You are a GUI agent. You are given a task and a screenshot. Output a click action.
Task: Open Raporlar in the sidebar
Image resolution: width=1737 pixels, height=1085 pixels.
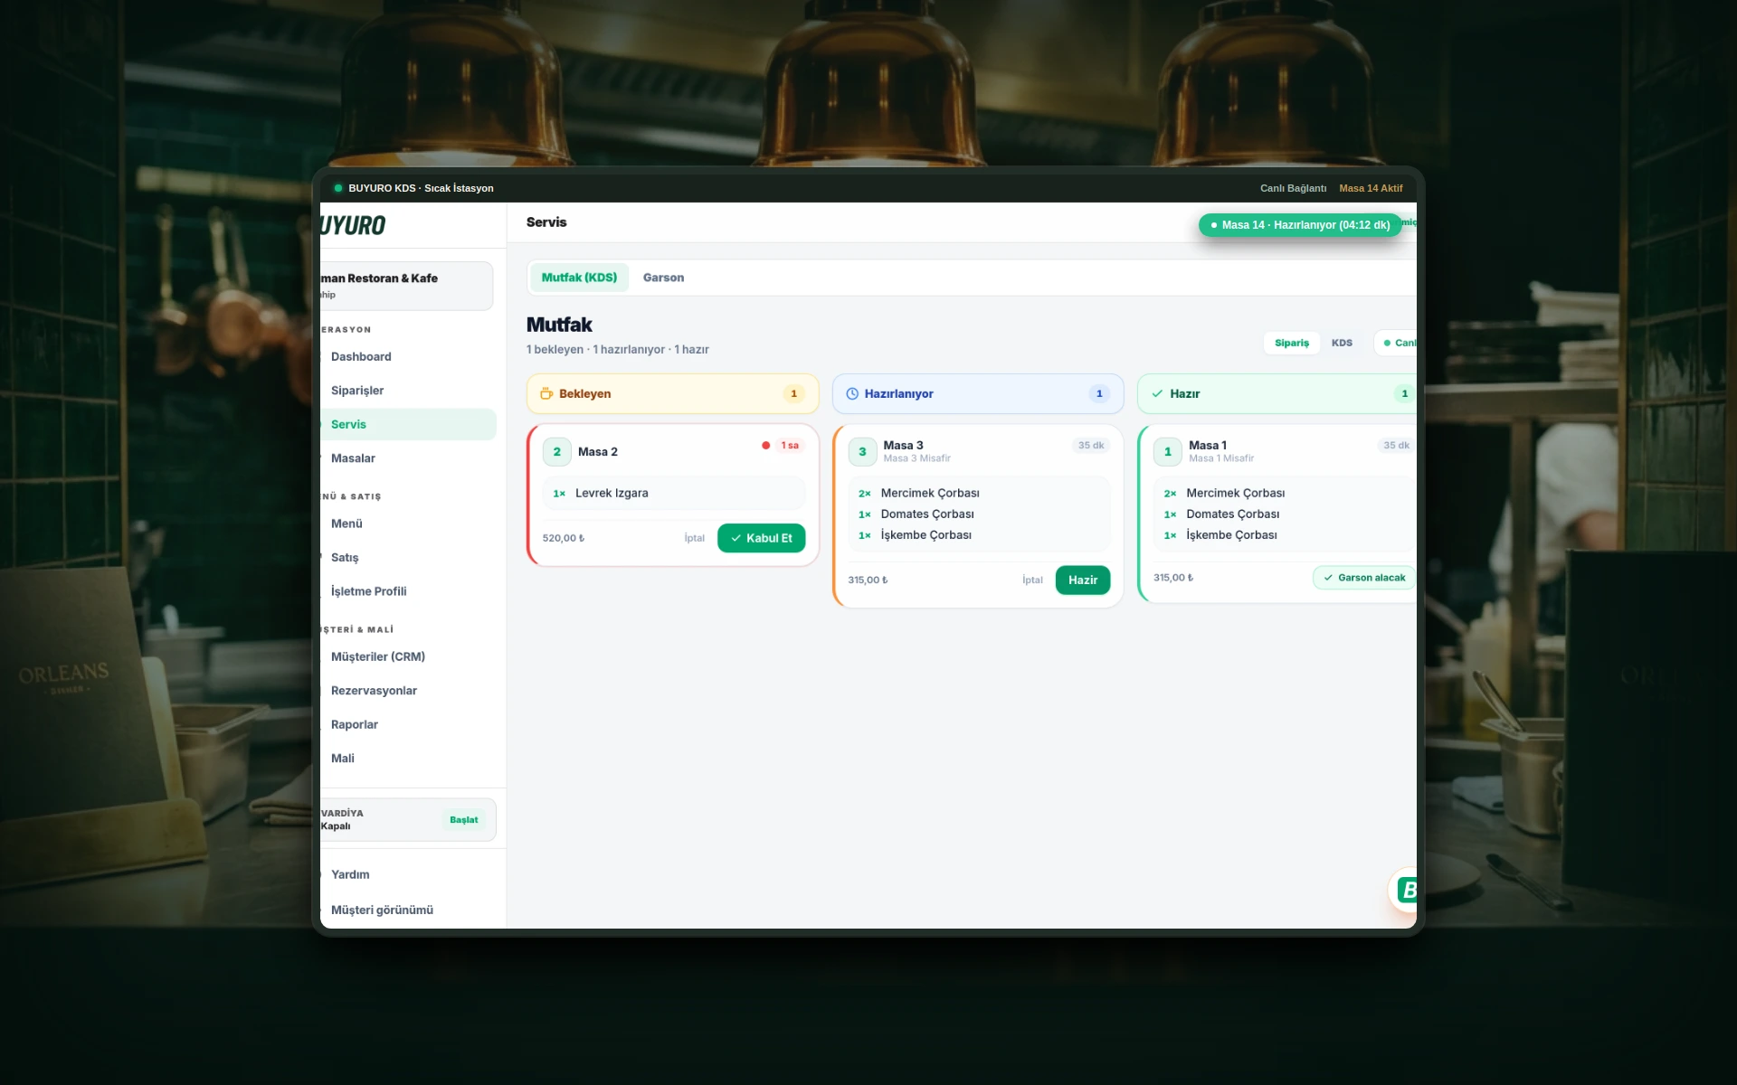click(x=408, y=724)
